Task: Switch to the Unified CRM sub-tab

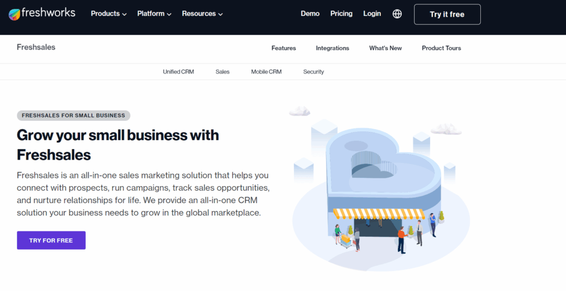Action: [x=179, y=72]
